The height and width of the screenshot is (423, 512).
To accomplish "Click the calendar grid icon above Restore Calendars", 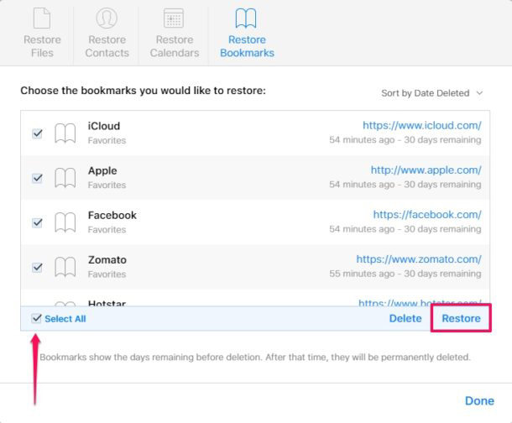I will (x=174, y=18).
